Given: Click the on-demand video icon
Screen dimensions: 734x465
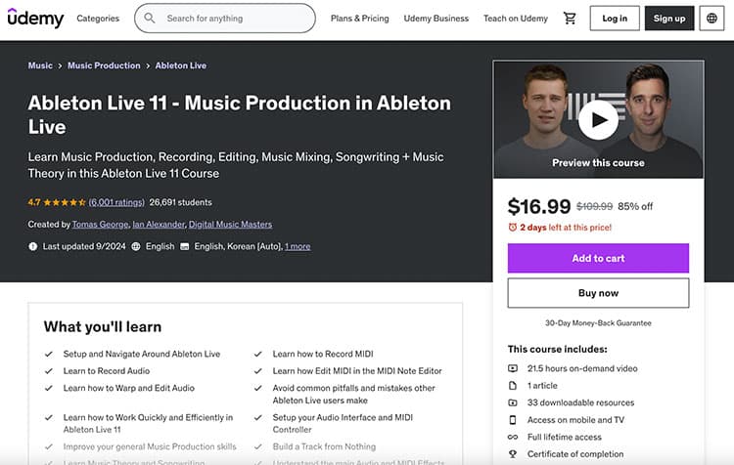Looking at the screenshot, I should tap(513, 368).
